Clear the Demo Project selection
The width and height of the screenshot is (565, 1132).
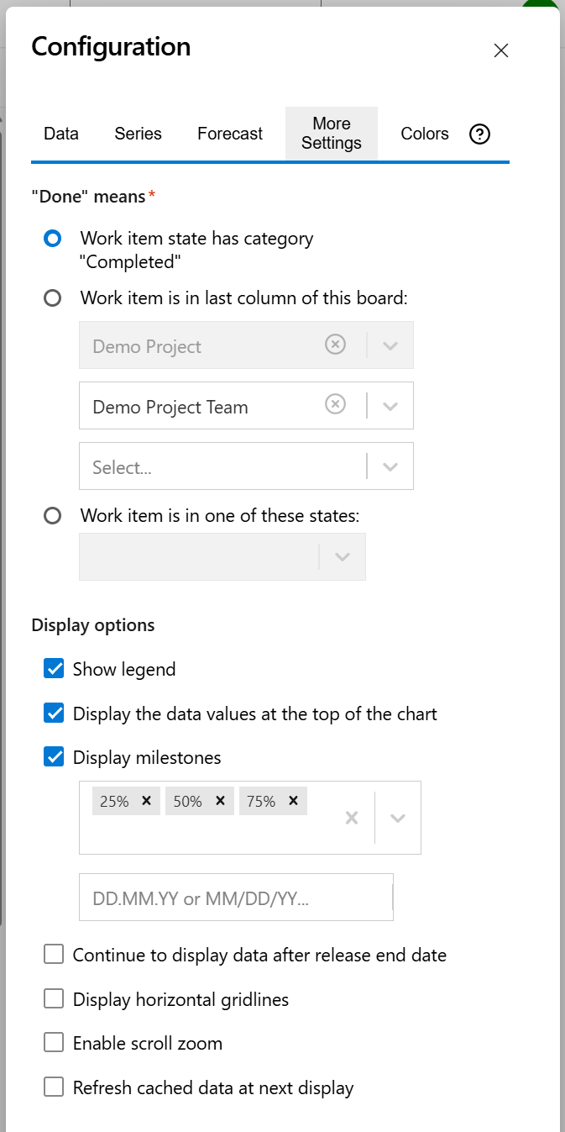[336, 345]
